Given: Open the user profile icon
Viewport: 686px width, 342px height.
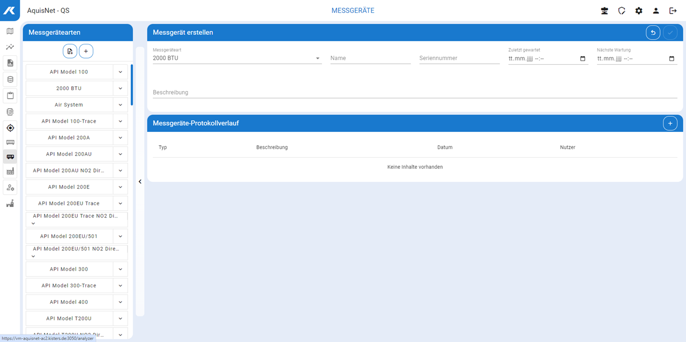Looking at the screenshot, I should coord(656,11).
